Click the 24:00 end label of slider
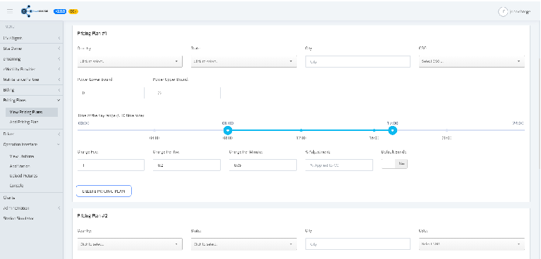This screenshot has width=541, height=259. [x=518, y=123]
